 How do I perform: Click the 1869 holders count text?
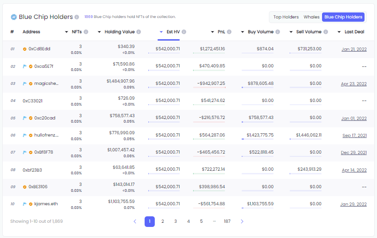click(x=89, y=17)
